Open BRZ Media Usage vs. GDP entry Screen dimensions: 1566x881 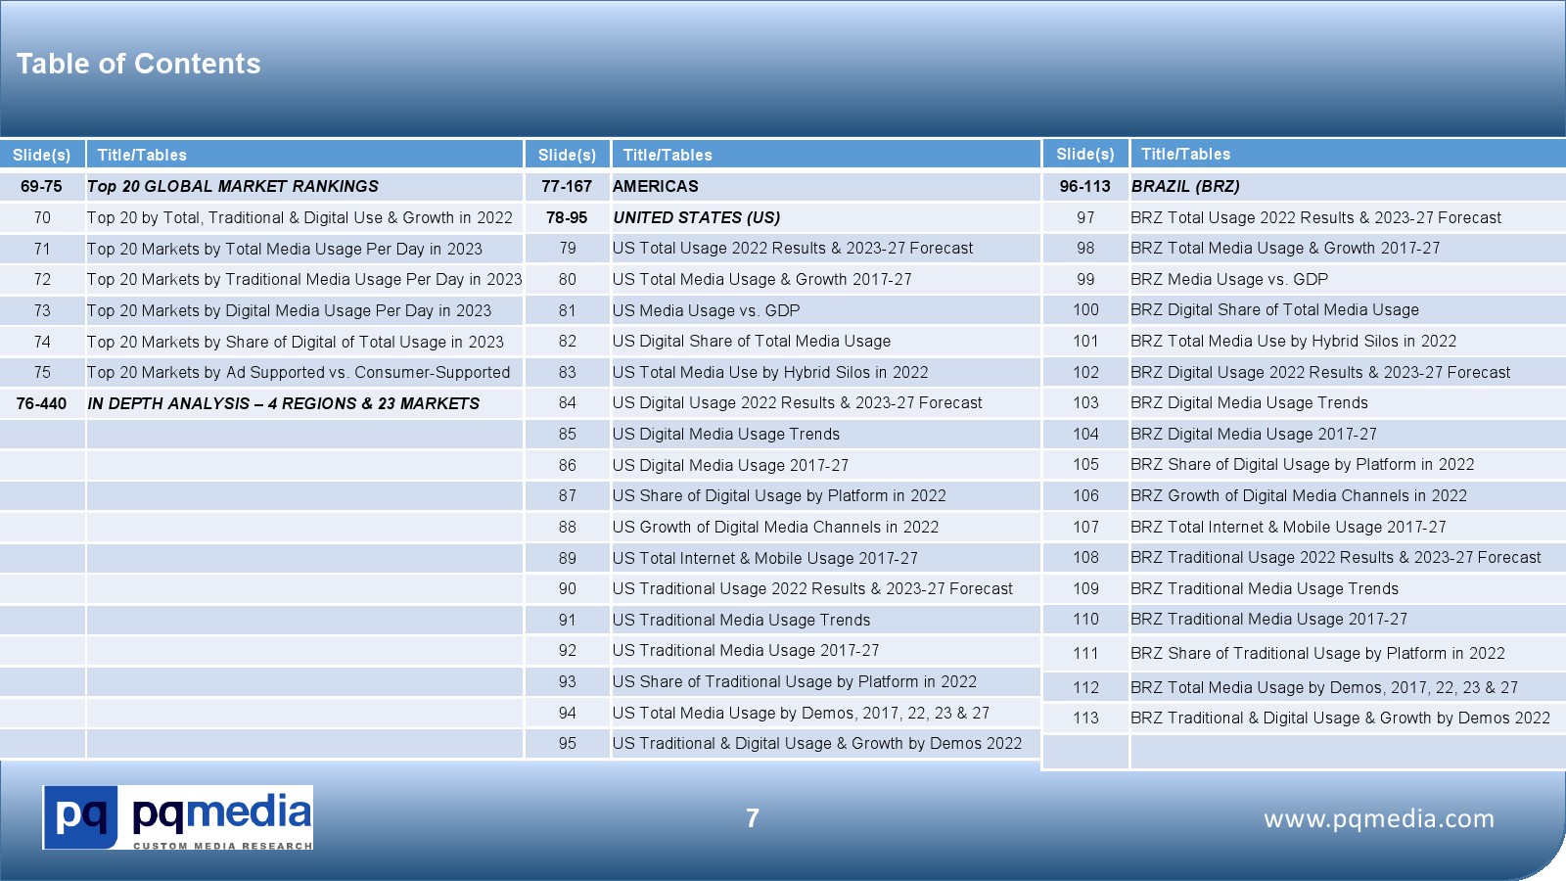[x=1229, y=279]
